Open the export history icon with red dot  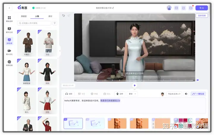[x=191, y=8]
